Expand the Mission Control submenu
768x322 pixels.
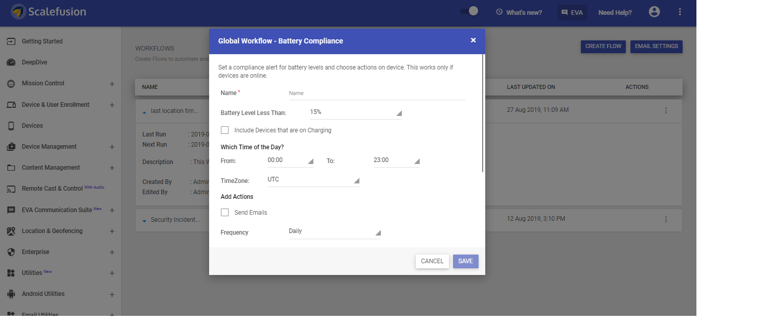tap(112, 84)
